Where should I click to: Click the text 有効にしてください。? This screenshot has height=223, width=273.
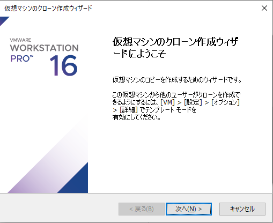pyautogui.click(x=136, y=117)
